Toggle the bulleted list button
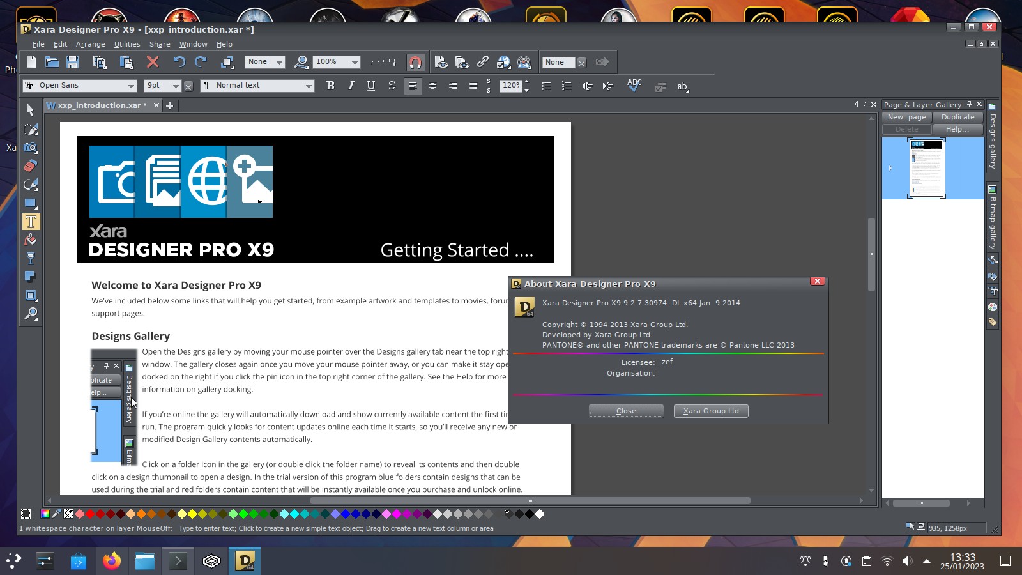Image resolution: width=1022 pixels, height=575 pixels. tap(546, 86)
